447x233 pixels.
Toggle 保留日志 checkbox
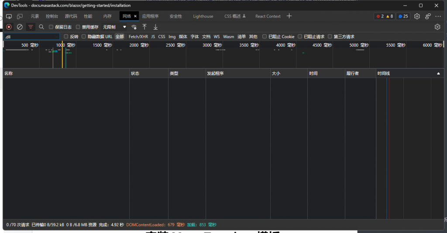pos(51,27)
